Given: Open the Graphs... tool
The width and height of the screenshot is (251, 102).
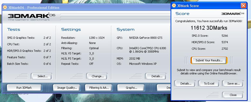Looking at the screenshot, I should click(x=131, y=88).
